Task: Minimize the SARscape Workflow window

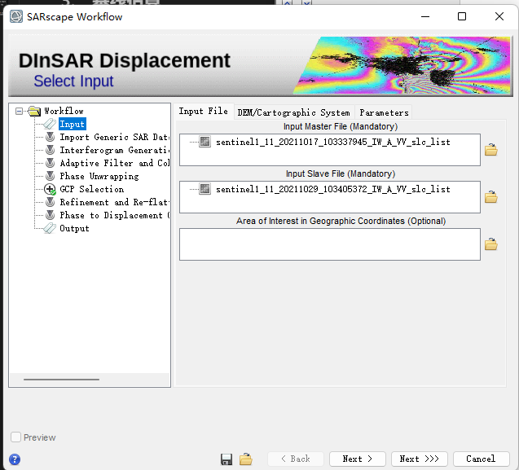Action: click(425, 16)
